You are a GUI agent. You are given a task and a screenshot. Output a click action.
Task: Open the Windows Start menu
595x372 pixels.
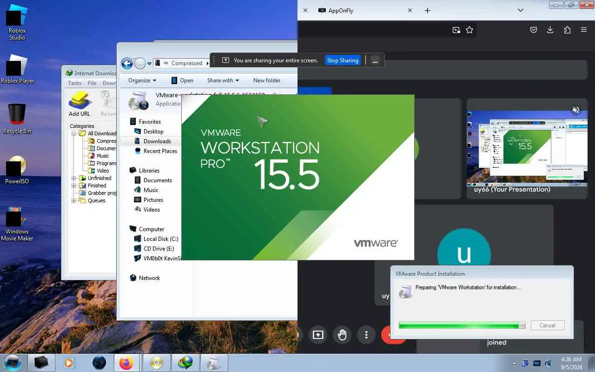[13, 363]
